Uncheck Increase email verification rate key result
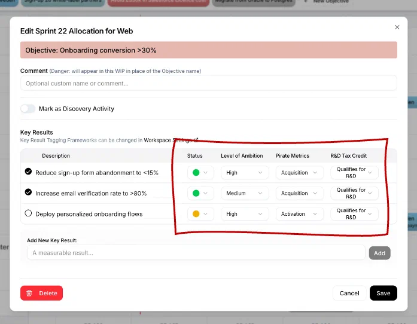 [x=28, y=192]
